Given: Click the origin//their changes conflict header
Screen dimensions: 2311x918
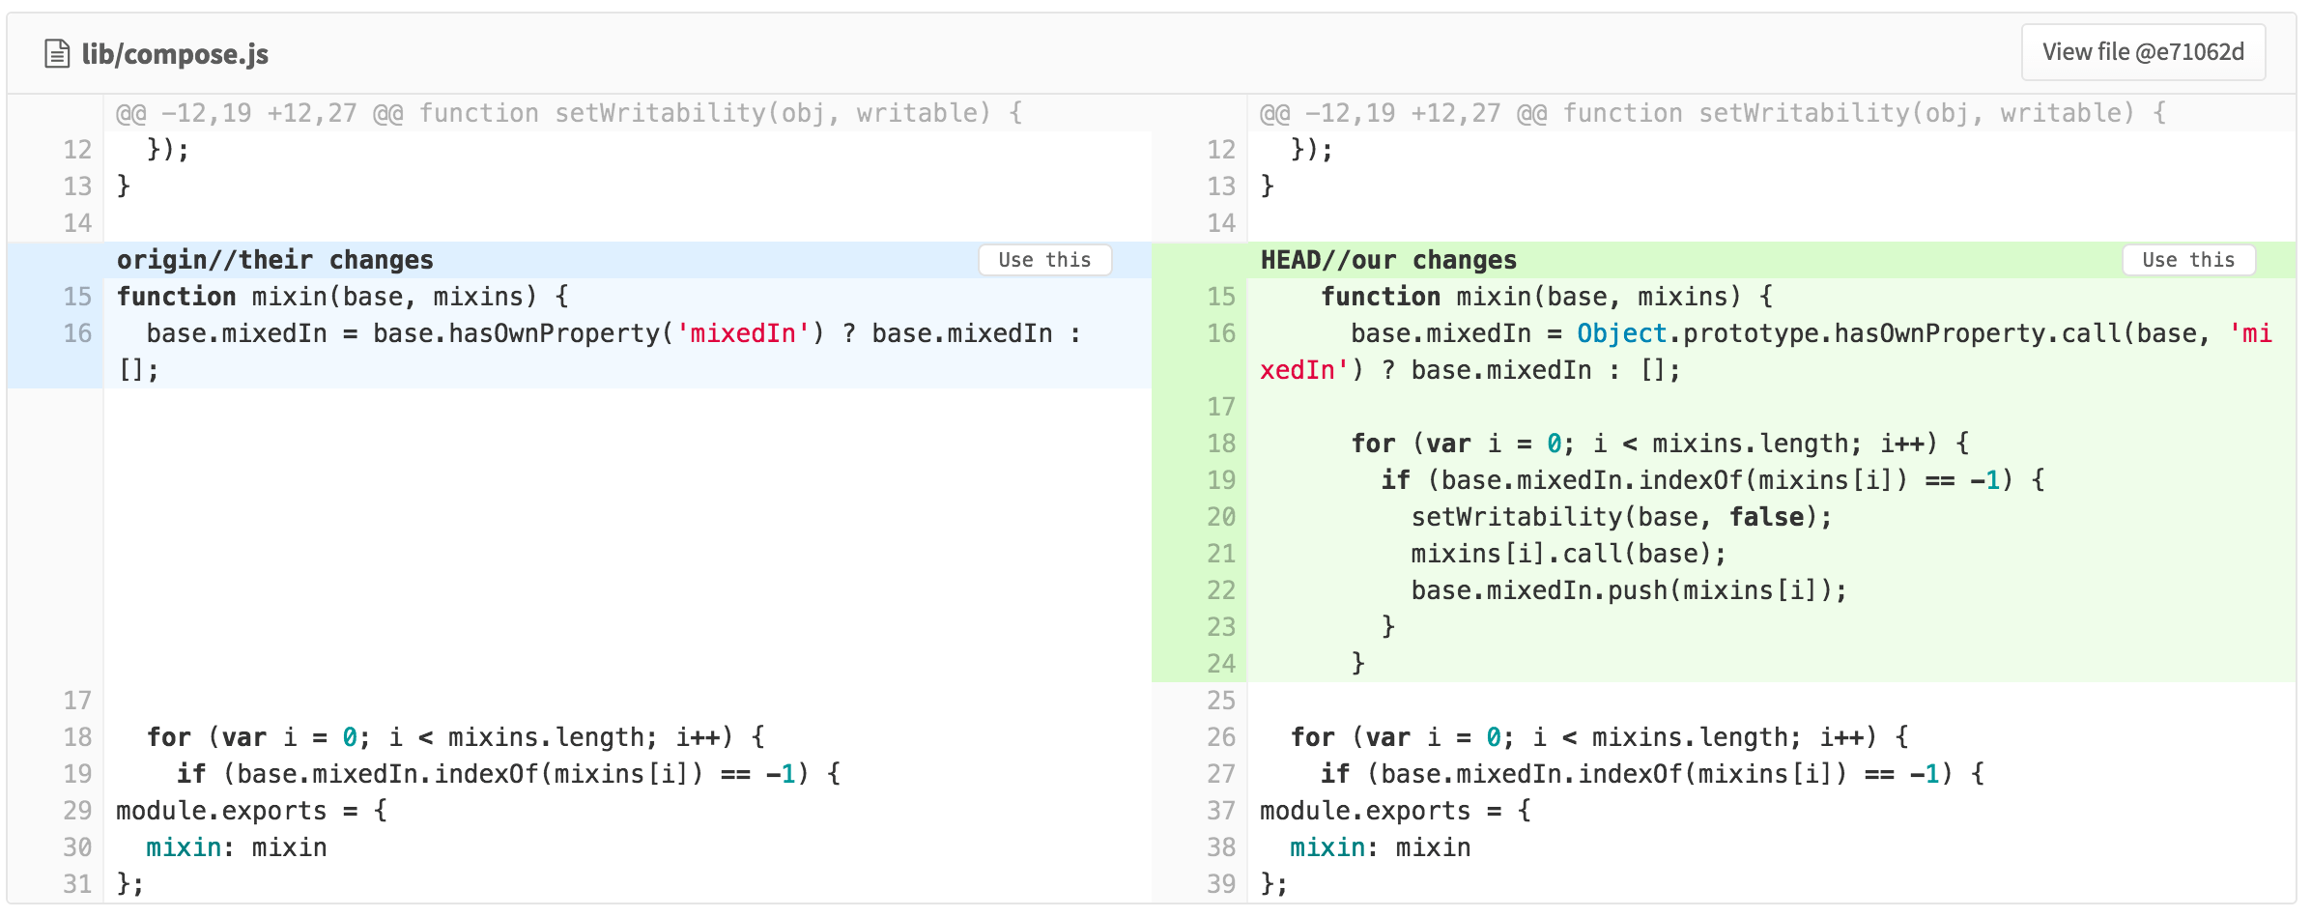Looking at the screenshot, I should (x=273, y=259).
